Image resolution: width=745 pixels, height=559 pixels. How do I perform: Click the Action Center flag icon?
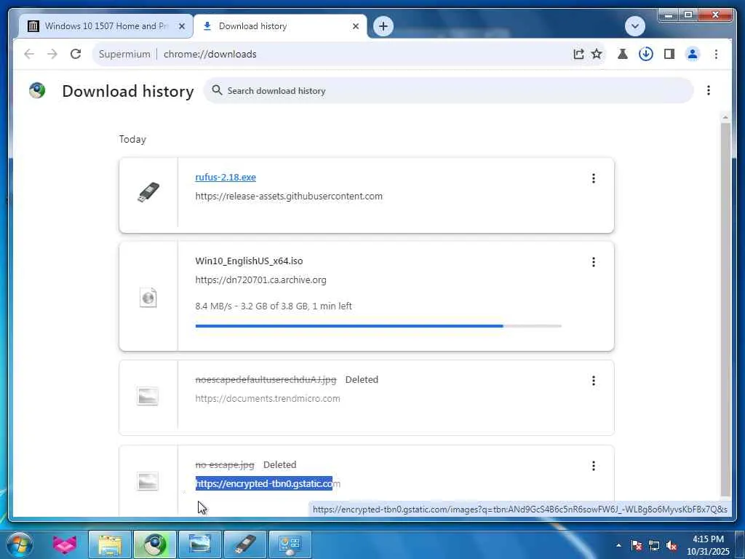637,545
